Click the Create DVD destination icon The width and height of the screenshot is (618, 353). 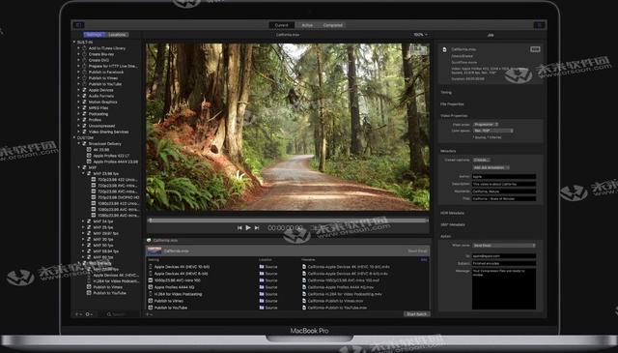(x=84, y=60)
